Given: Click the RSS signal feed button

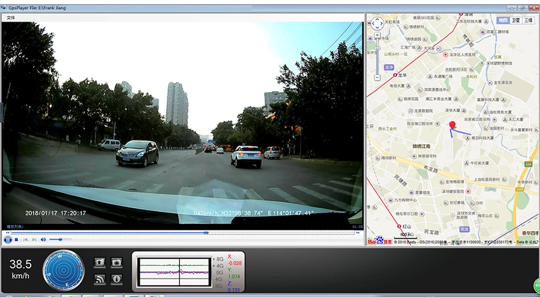Looking at the screenshot, I should click(x=100, y=279).
